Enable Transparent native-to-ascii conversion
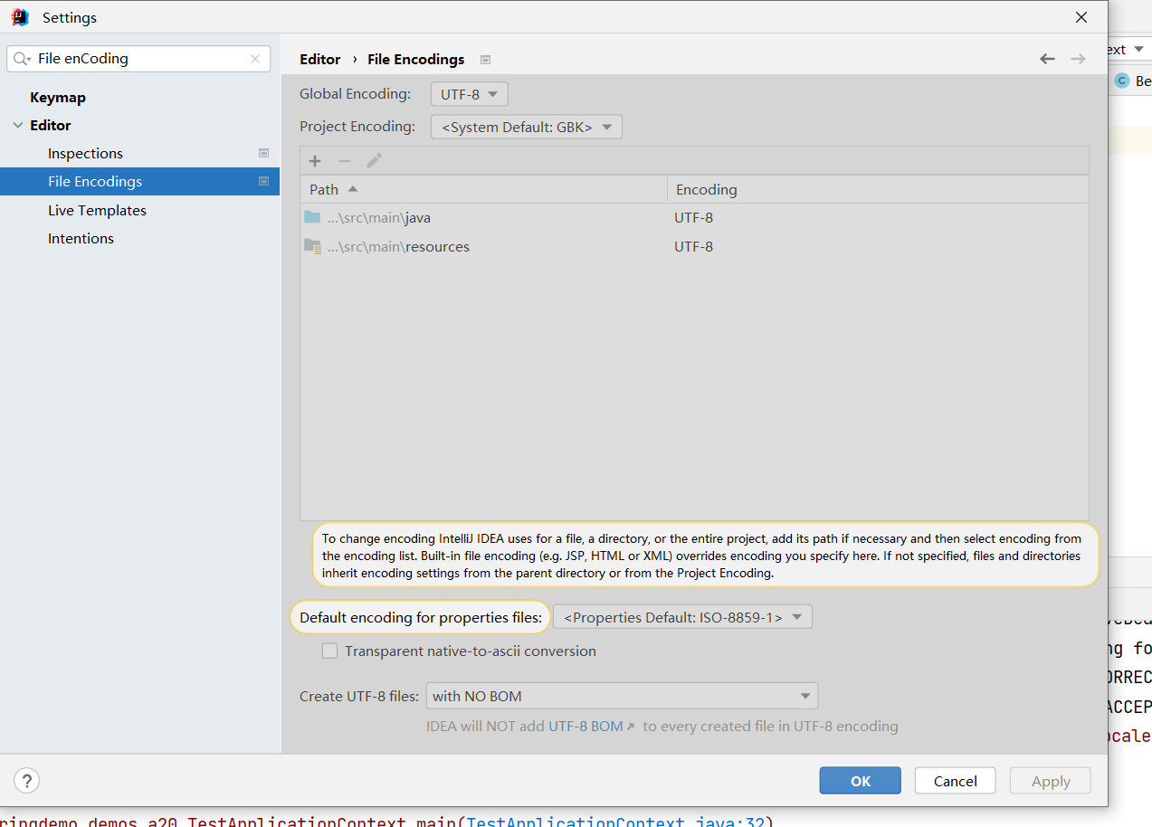 [329, 651]
